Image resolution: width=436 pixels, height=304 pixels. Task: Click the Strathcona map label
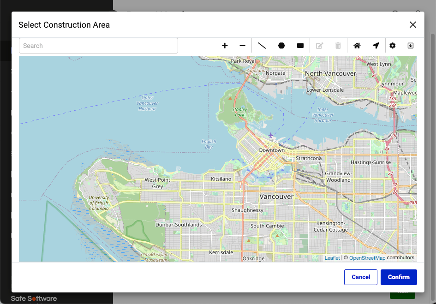click(x=309, y=158)
